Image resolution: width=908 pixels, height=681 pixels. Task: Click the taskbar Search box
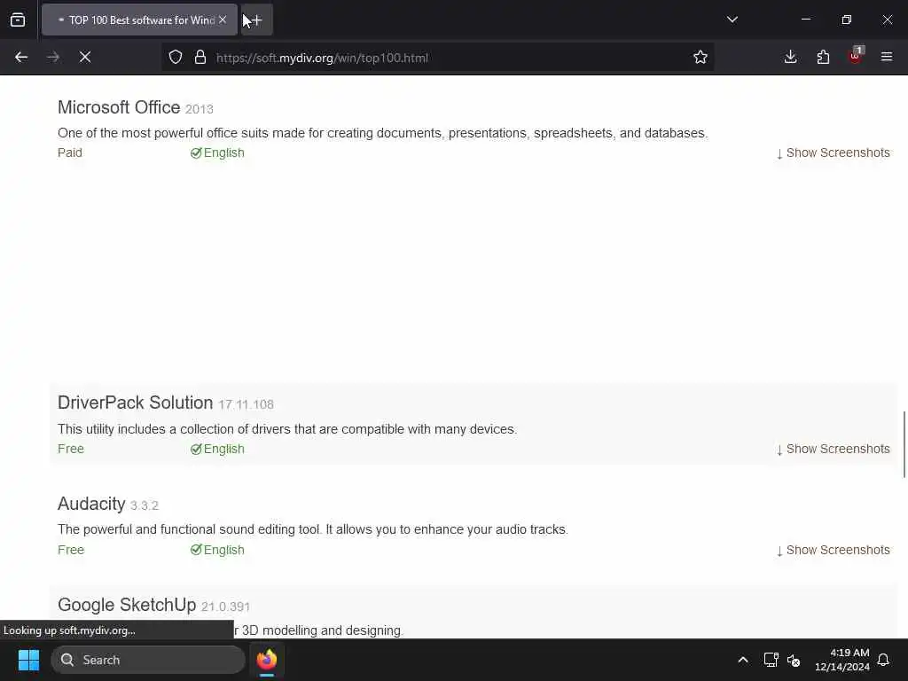point(148,660)
